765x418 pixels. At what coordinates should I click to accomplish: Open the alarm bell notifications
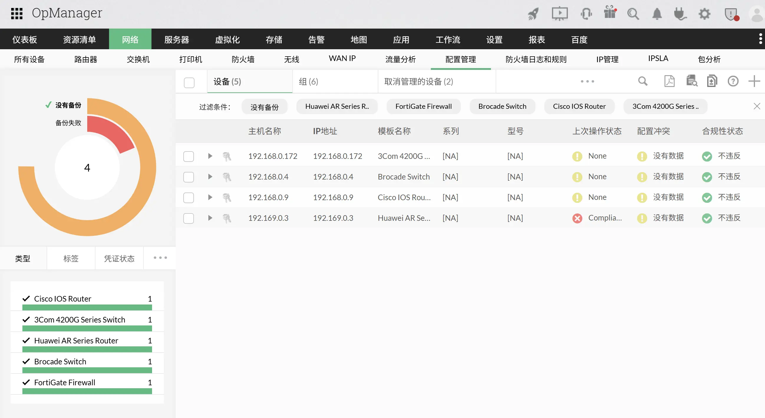(657, 14)
